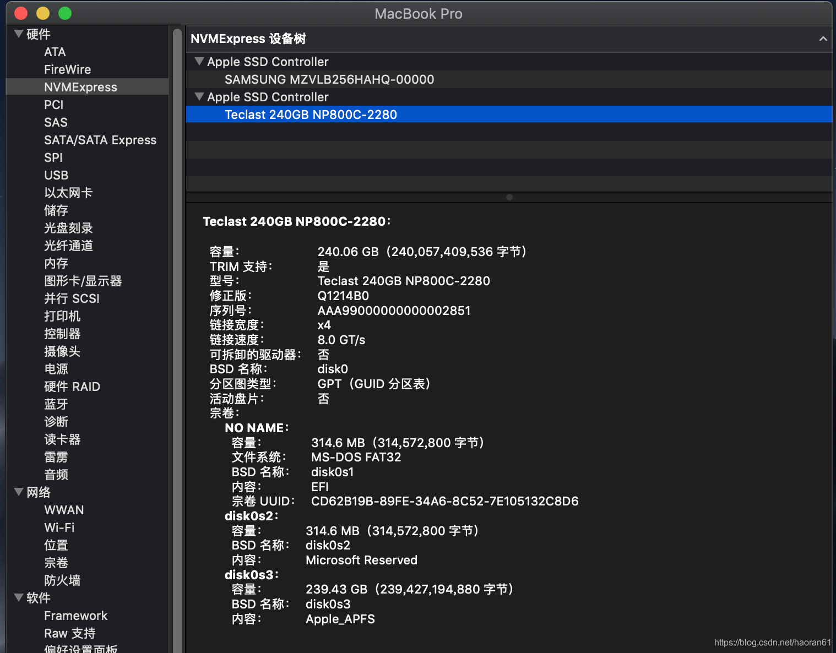The width and height of the screenshot is (836, 653).
Task: Click the green zoom window button
Action: 65,13
